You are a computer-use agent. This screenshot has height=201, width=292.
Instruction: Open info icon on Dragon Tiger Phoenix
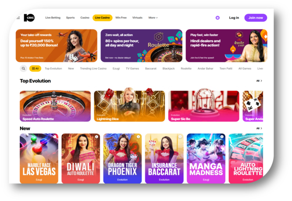[x=138, y=137]
